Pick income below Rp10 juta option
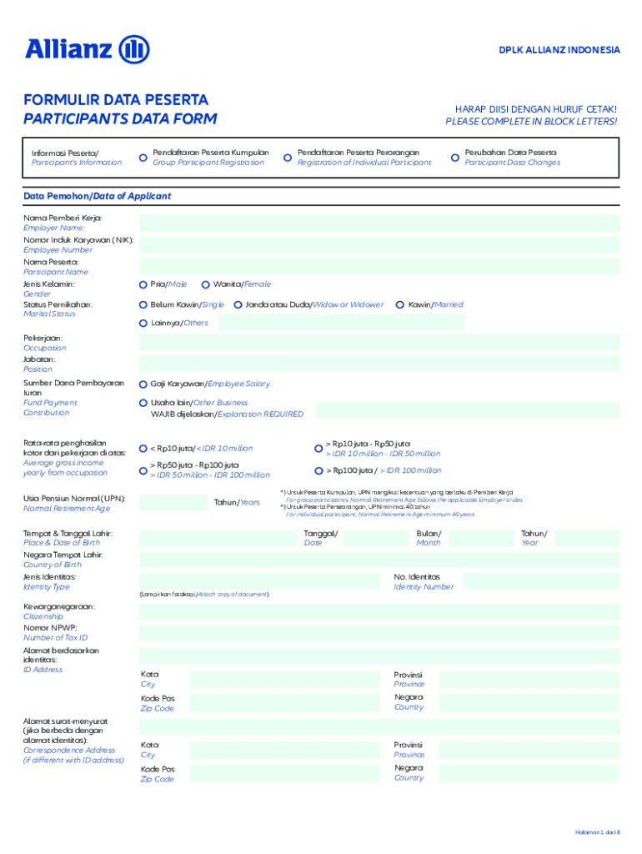 click(x=143, y=449)
